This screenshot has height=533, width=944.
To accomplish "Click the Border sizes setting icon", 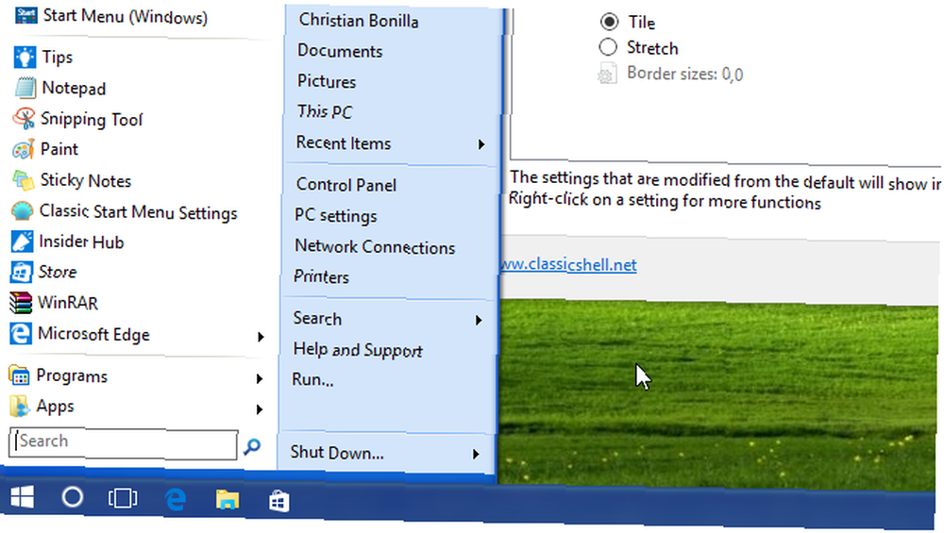I will [607, 74].
